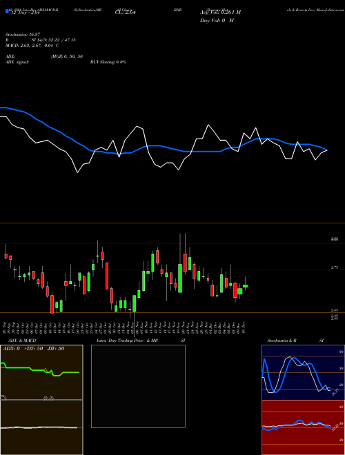
Task: Click the '(MGR) 0, 50, 50' ADX values
Action: tap(67, 57)
